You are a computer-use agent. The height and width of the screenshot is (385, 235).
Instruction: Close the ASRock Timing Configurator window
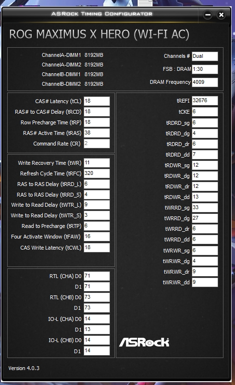[221, 15]
